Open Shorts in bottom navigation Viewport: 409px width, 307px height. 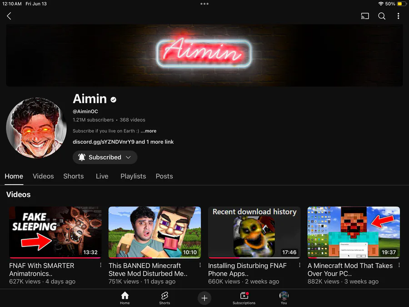165,298
